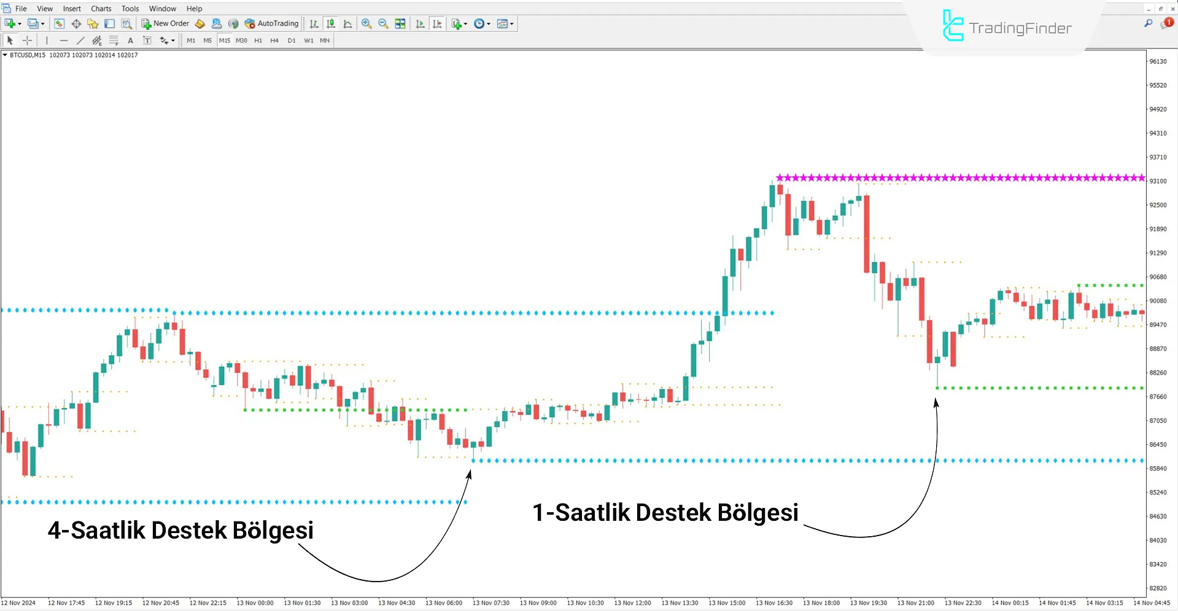
Task: Expand the new chart dropdown arrow
Action: (x=20, y=24)
